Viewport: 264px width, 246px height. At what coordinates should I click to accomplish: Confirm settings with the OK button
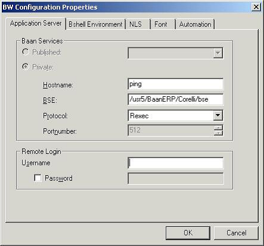[x=188, y=233]
